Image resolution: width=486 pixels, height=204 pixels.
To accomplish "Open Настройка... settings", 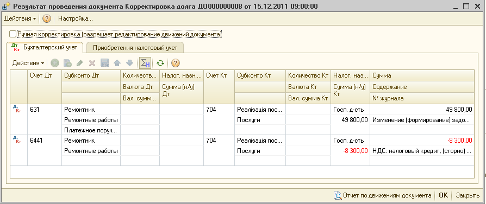I will (76, 18).
